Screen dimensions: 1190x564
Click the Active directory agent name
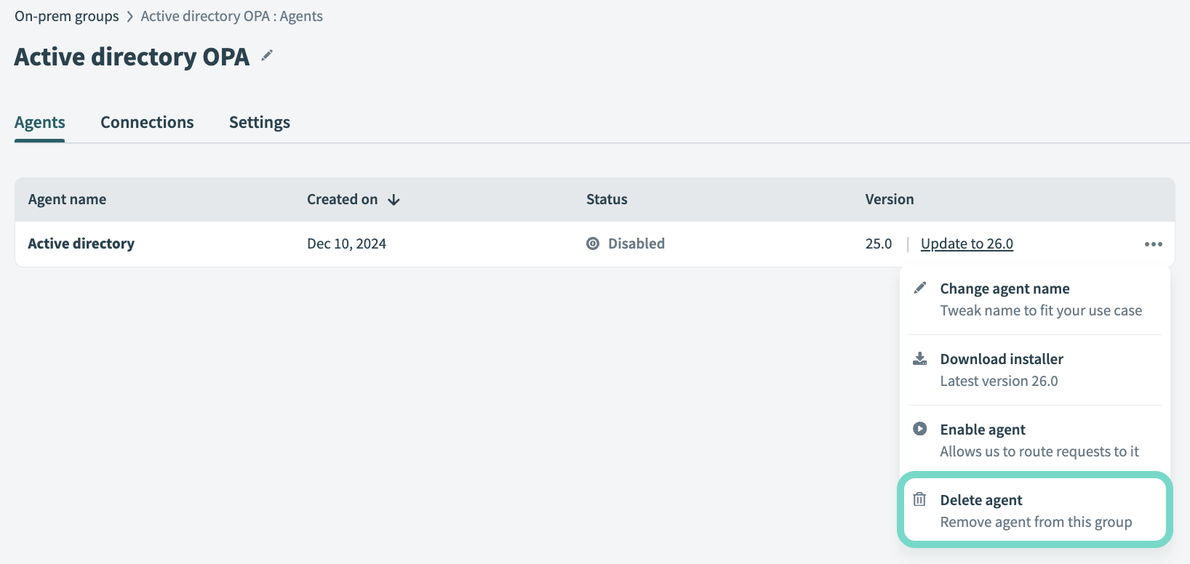pos(81,243)
